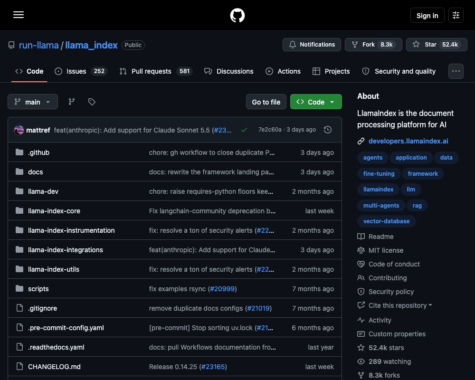
Task: Open the hamburger navigation menu
Action: [19, 15]
